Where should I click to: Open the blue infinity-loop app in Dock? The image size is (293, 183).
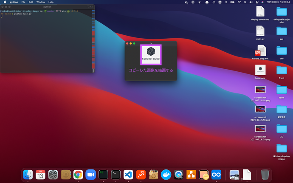coord(216,175)
